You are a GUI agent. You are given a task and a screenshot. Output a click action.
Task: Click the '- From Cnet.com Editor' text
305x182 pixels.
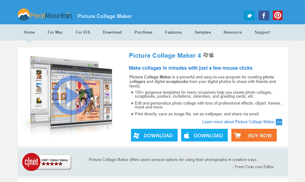[253, 167]
